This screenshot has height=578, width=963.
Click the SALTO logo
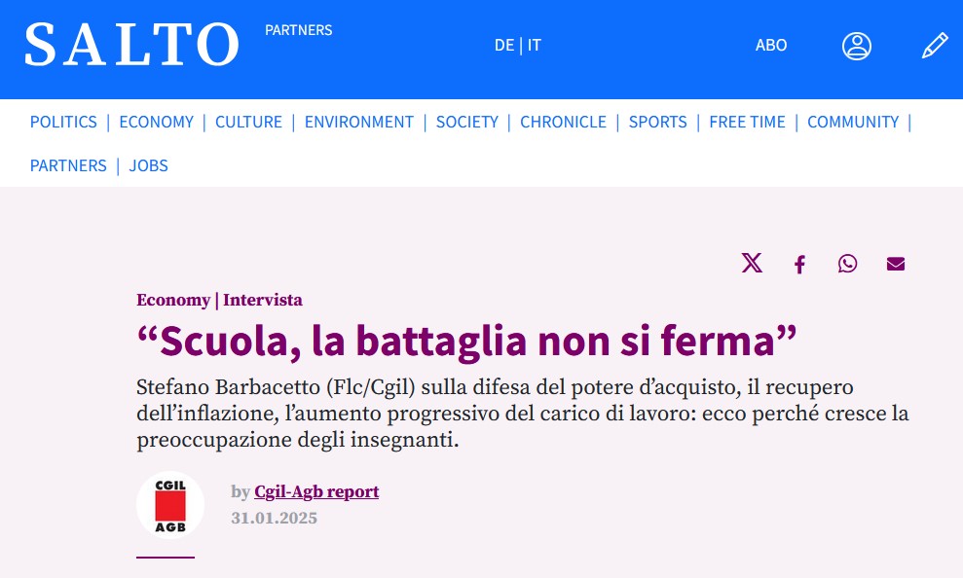click(131, 45)
